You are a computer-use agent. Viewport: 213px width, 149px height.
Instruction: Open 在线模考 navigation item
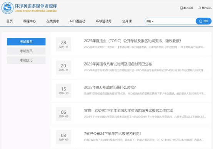[53, 21]
